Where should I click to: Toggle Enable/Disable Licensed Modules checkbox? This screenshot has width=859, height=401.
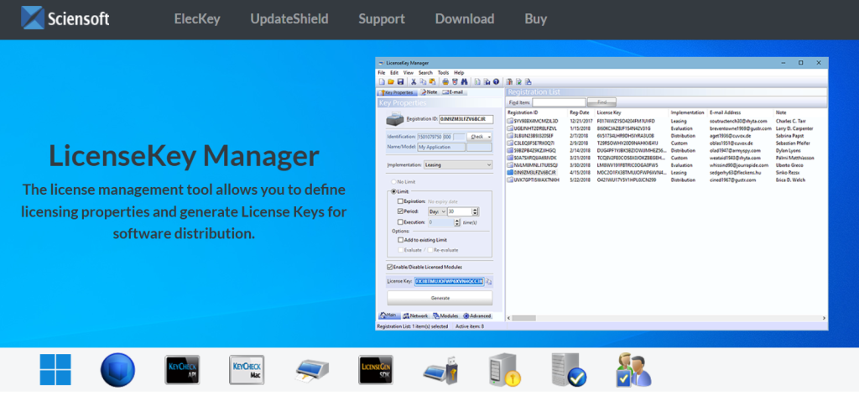(x=389, y=267)
